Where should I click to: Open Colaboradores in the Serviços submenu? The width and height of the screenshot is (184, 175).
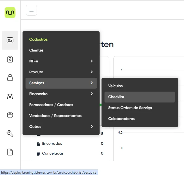click(x=121, y=119)
